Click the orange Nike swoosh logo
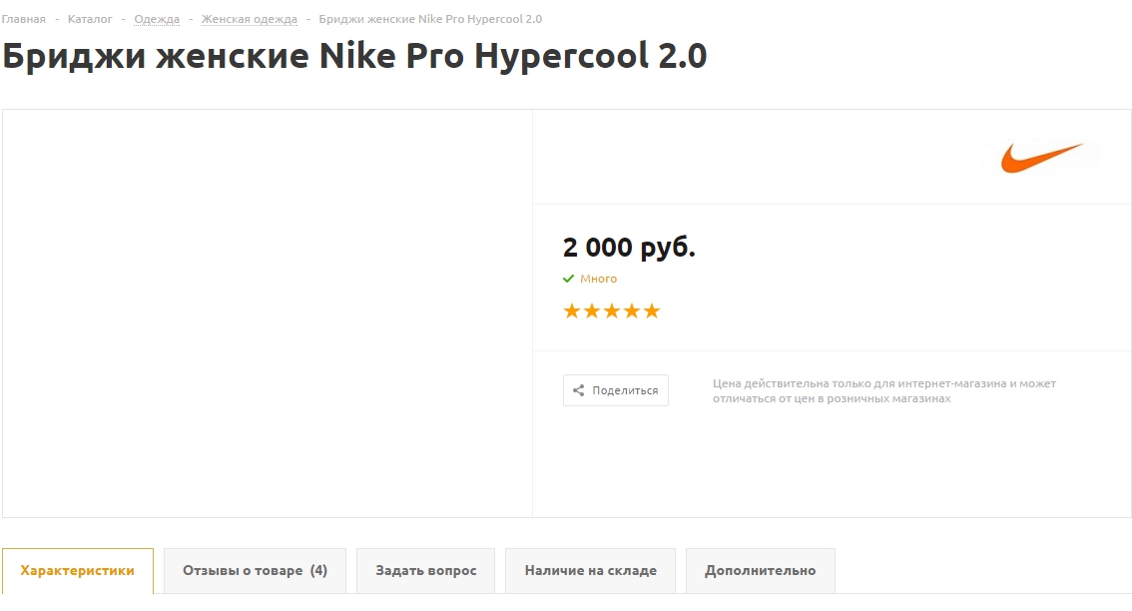1132x611 pixels. click(1042, 157)
